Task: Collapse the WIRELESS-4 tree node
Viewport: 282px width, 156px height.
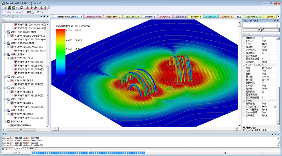Action: coord(4,54)
